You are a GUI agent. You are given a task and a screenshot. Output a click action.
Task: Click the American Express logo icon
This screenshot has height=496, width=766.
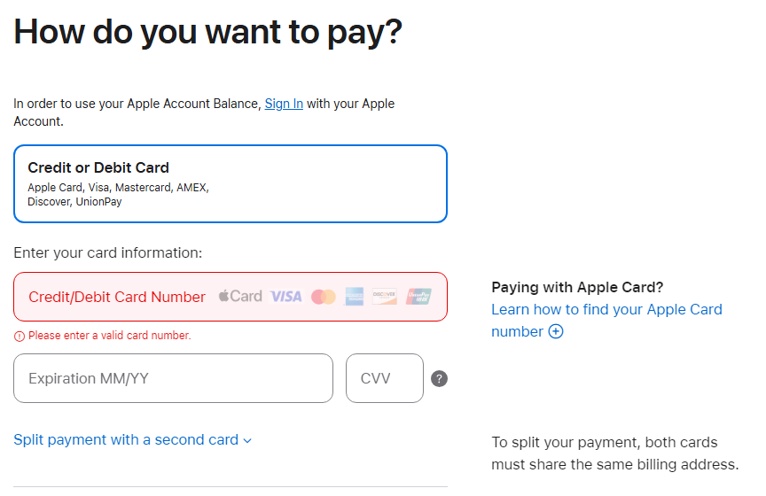pyautogui.click(x=354, y=297)
